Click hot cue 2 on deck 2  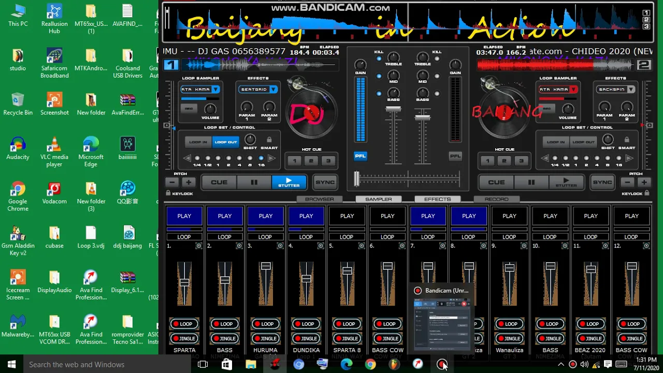504,161
